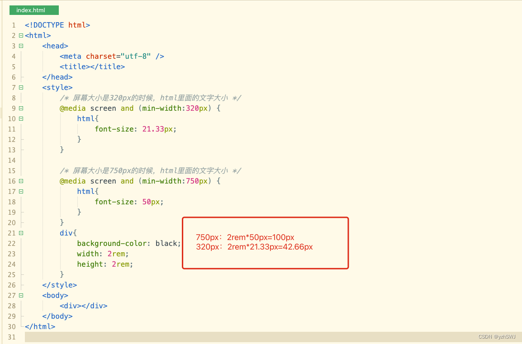Collapse the div rule fold on line 21
The height and width of the screenshot is (344, 522).
click(x=21, y=233)
